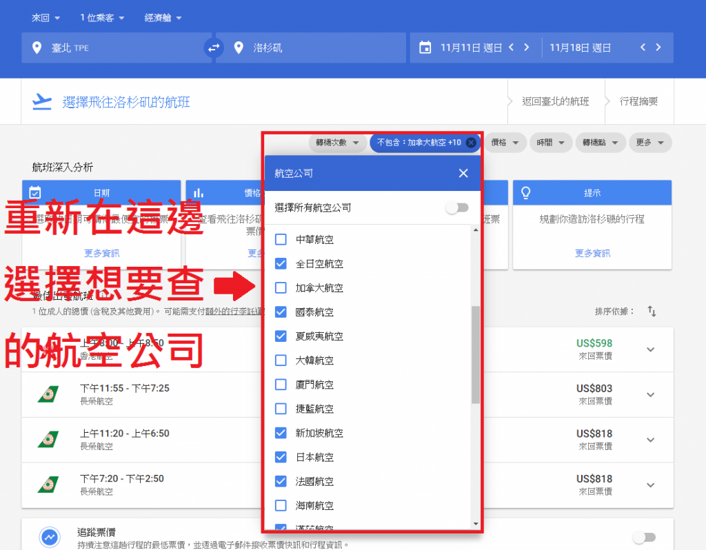Click EVA Air logo for 下午7:20 flight
Screen dimensions: 706x550
coord(48,485)
